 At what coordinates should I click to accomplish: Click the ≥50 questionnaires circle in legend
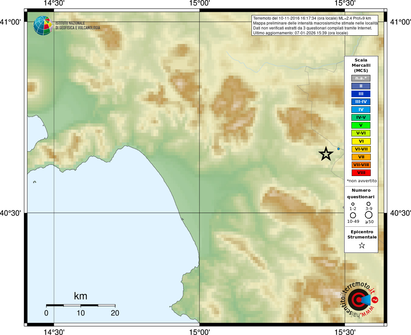(369, 215)
